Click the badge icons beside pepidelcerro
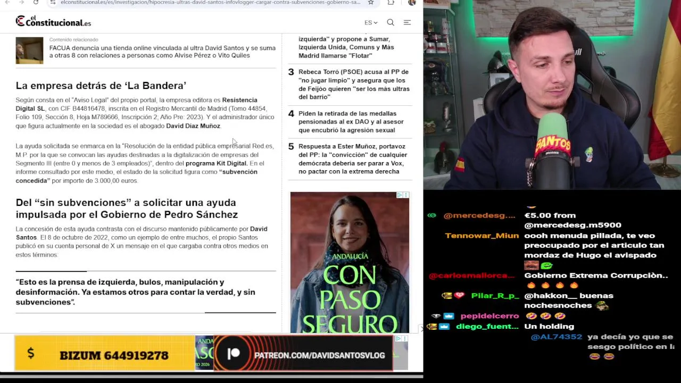The width and height of the screenshot is (681, 383). (443, 316)
